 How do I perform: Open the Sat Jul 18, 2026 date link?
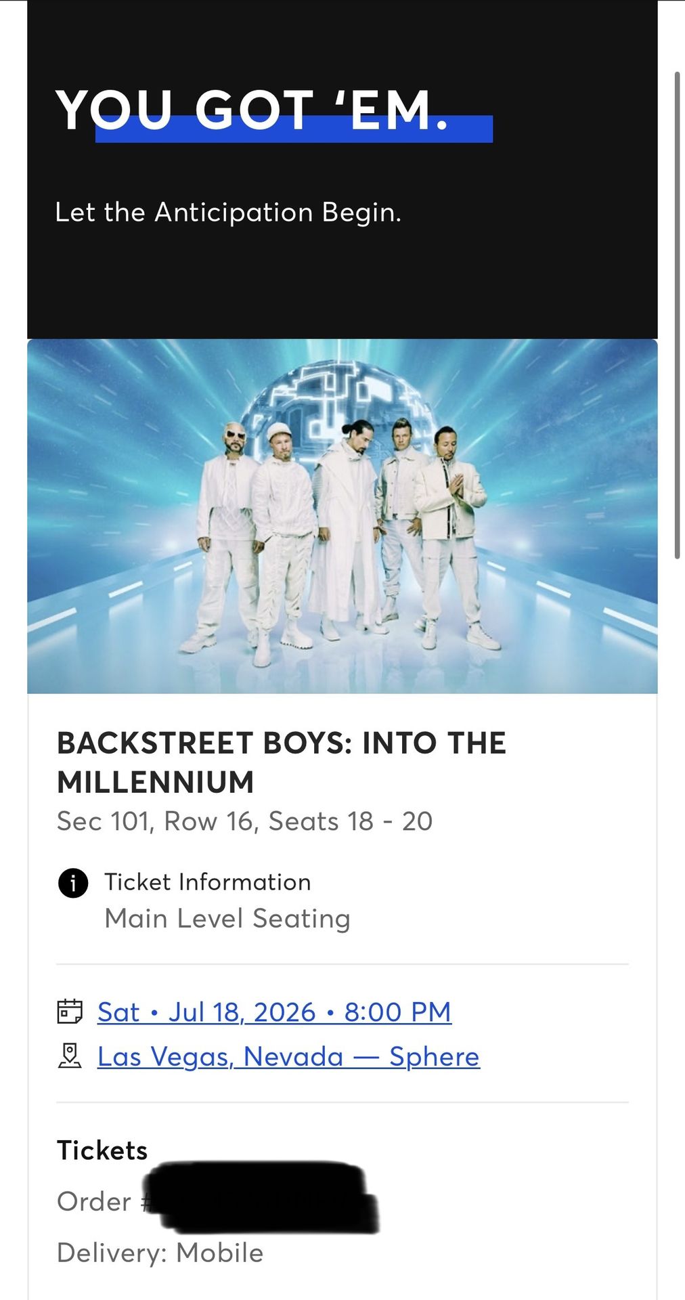[274, 1012]
